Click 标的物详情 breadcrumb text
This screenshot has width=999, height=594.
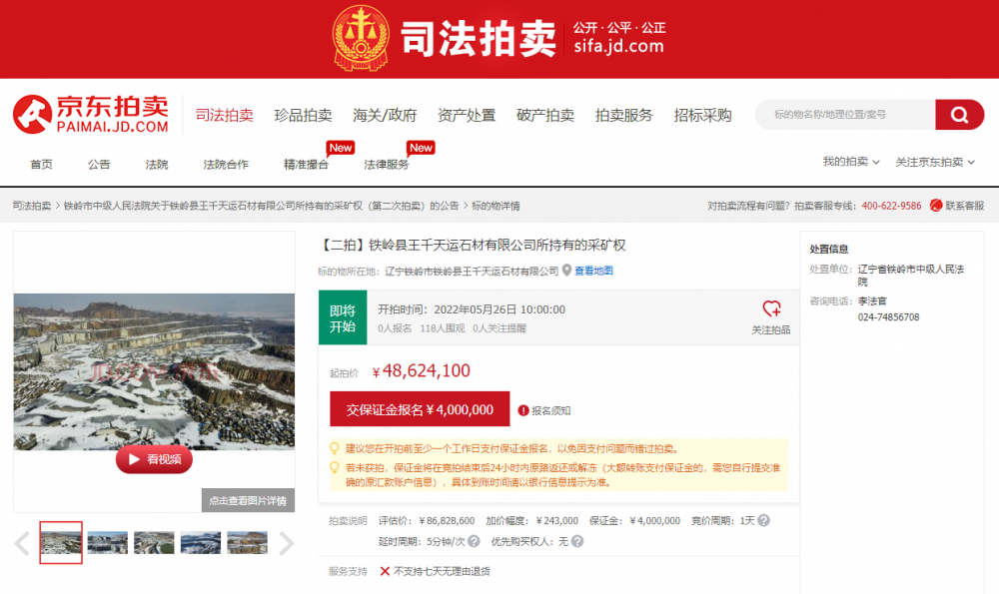coord(496,206)
